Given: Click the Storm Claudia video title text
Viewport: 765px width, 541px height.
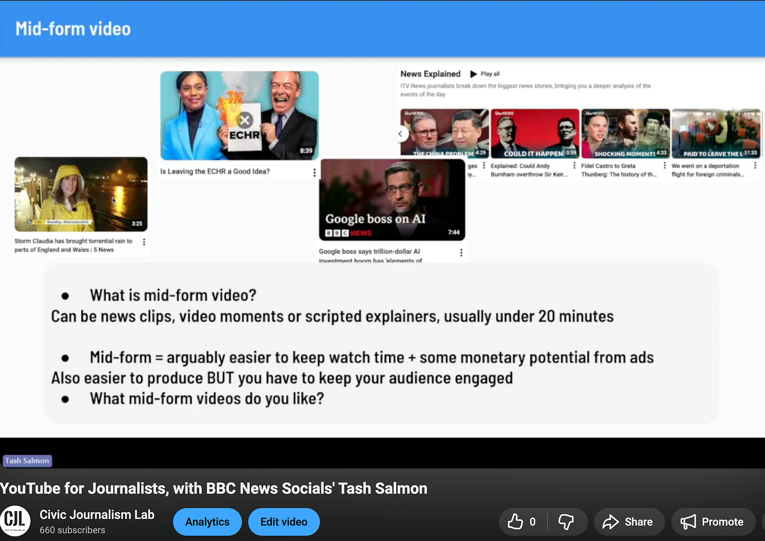Looking at the screenshot, I should [74, 246].
